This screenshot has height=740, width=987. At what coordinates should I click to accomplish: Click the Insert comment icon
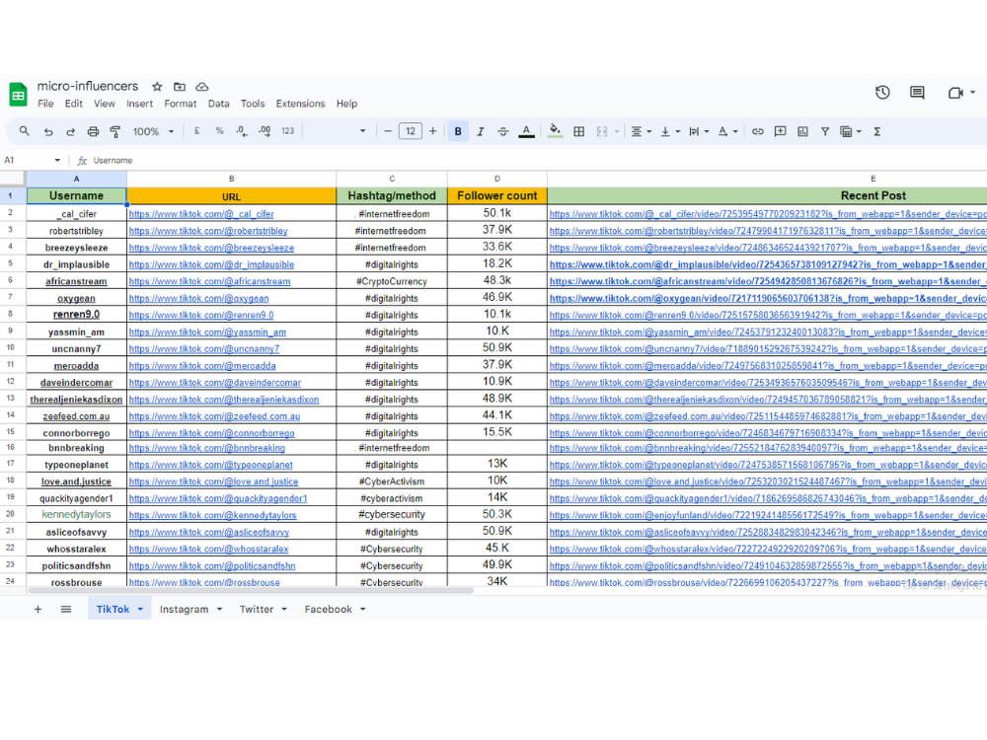point(780,130)
